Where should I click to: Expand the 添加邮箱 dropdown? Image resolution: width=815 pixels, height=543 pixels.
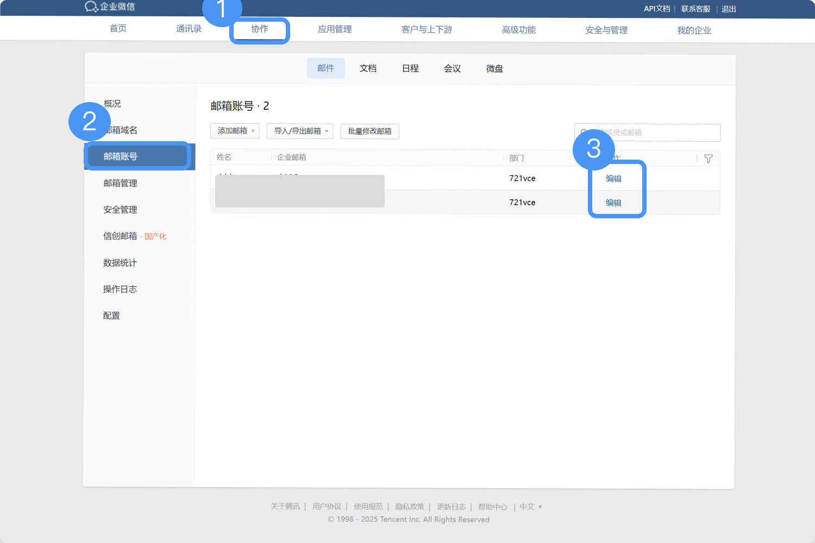(x=235, y=131)
